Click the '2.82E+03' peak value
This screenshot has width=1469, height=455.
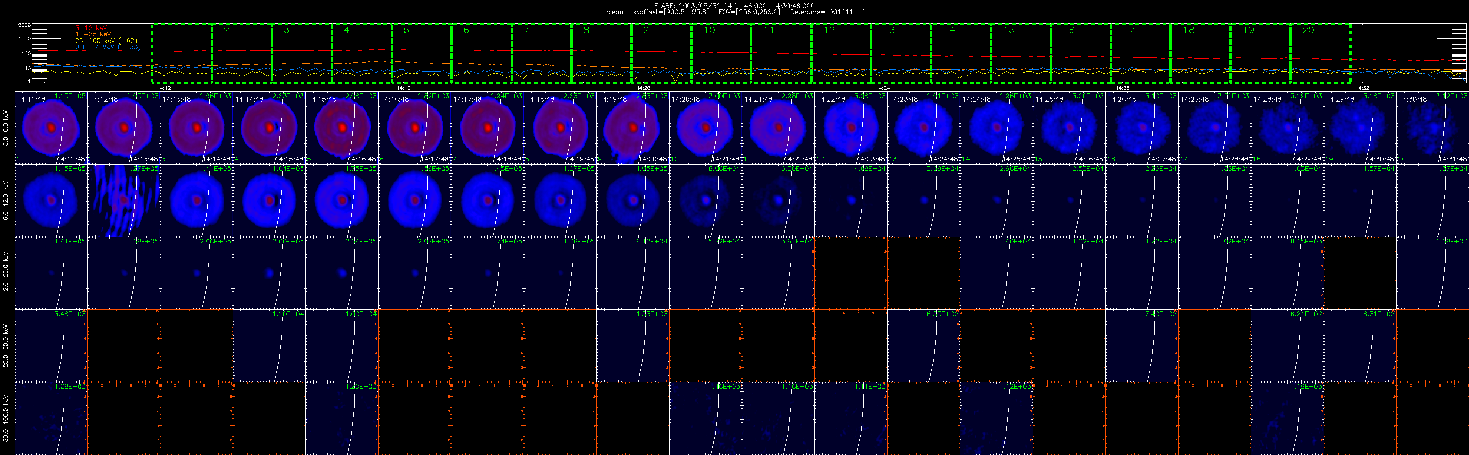(434, 96)
